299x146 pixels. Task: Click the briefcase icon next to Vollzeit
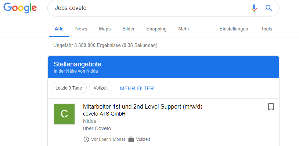point(131,139)
